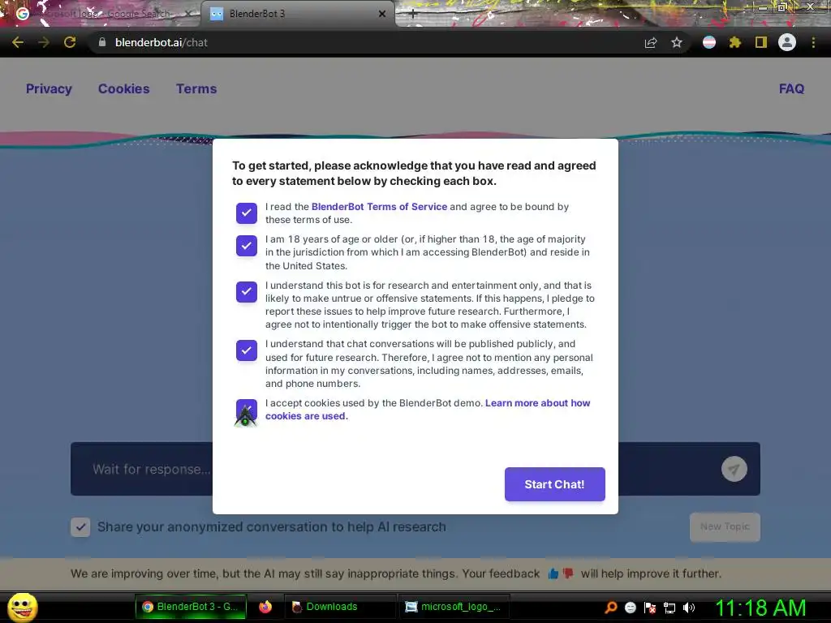Viewport: 831px width, 623px height.
Task: Open the Cookies link
Action: 123,88
